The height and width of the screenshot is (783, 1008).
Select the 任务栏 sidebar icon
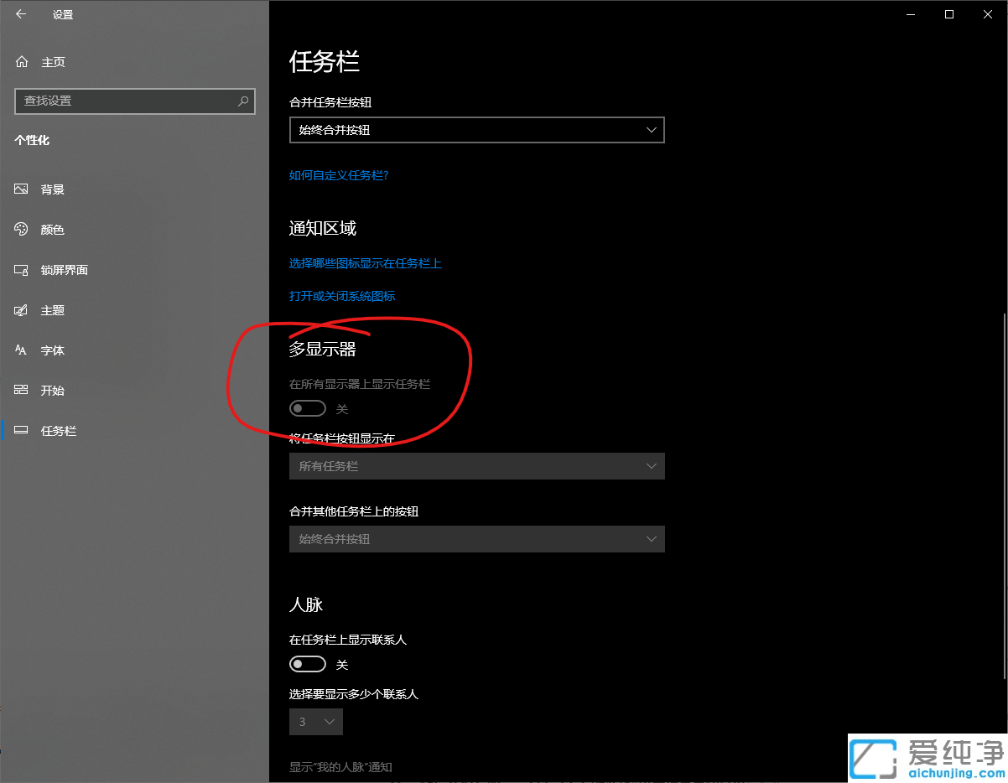20,430
